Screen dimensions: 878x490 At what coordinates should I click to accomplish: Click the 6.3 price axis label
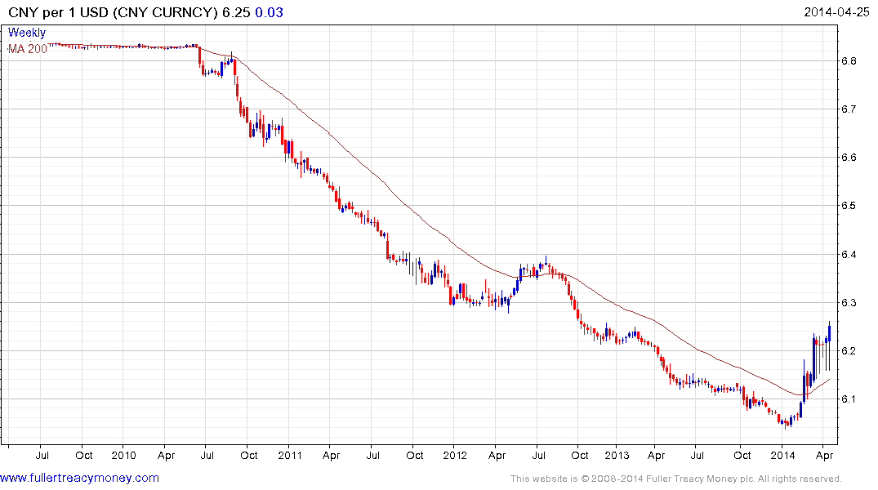[849, 303]
